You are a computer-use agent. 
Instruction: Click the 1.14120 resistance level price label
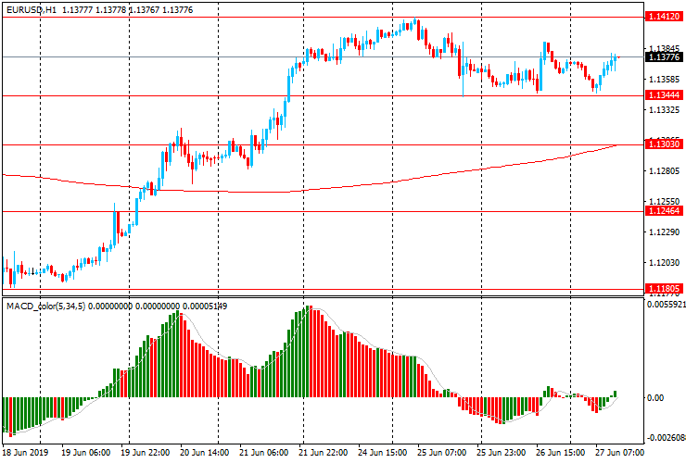664,17
